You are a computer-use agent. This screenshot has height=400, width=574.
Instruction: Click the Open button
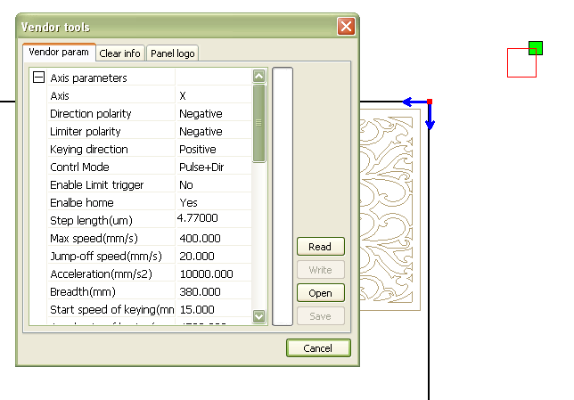[320, 293]
